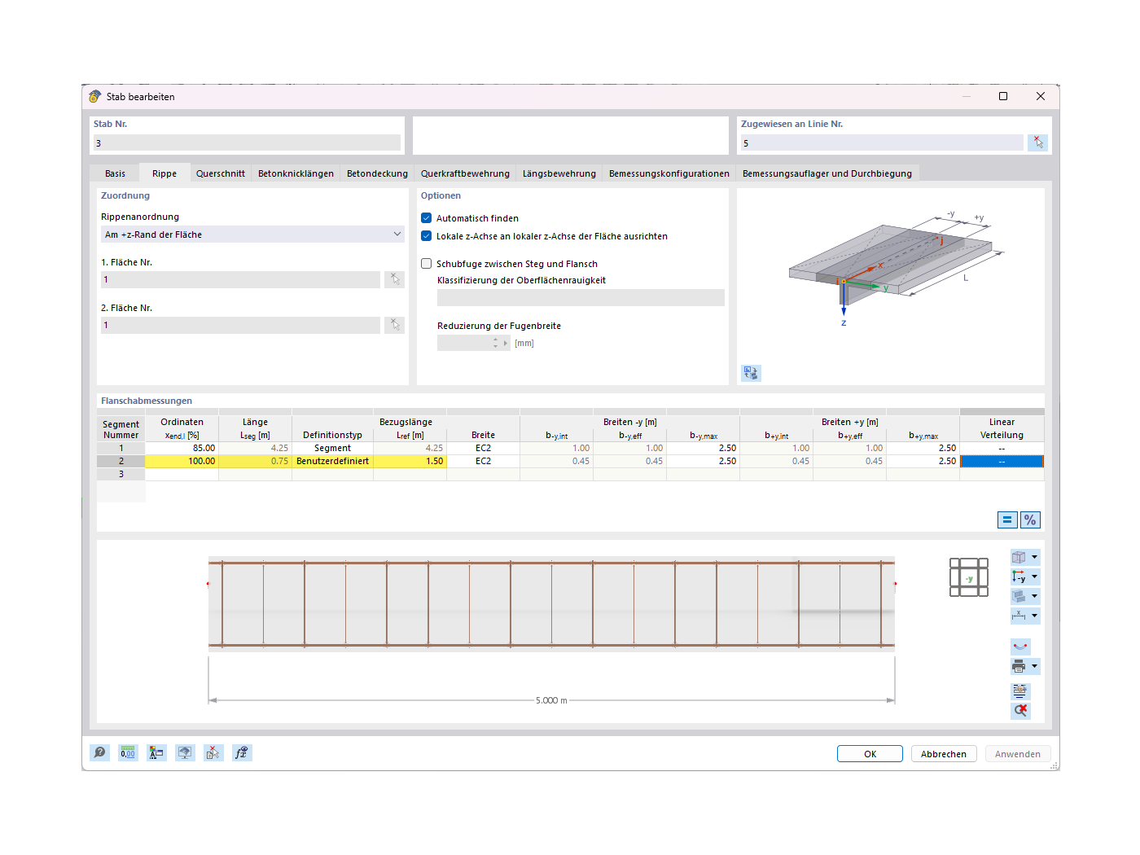Screen dimensions: 1140x855
Task: Expand the display mode dropdown arrow
Action: coord(1035,596)
